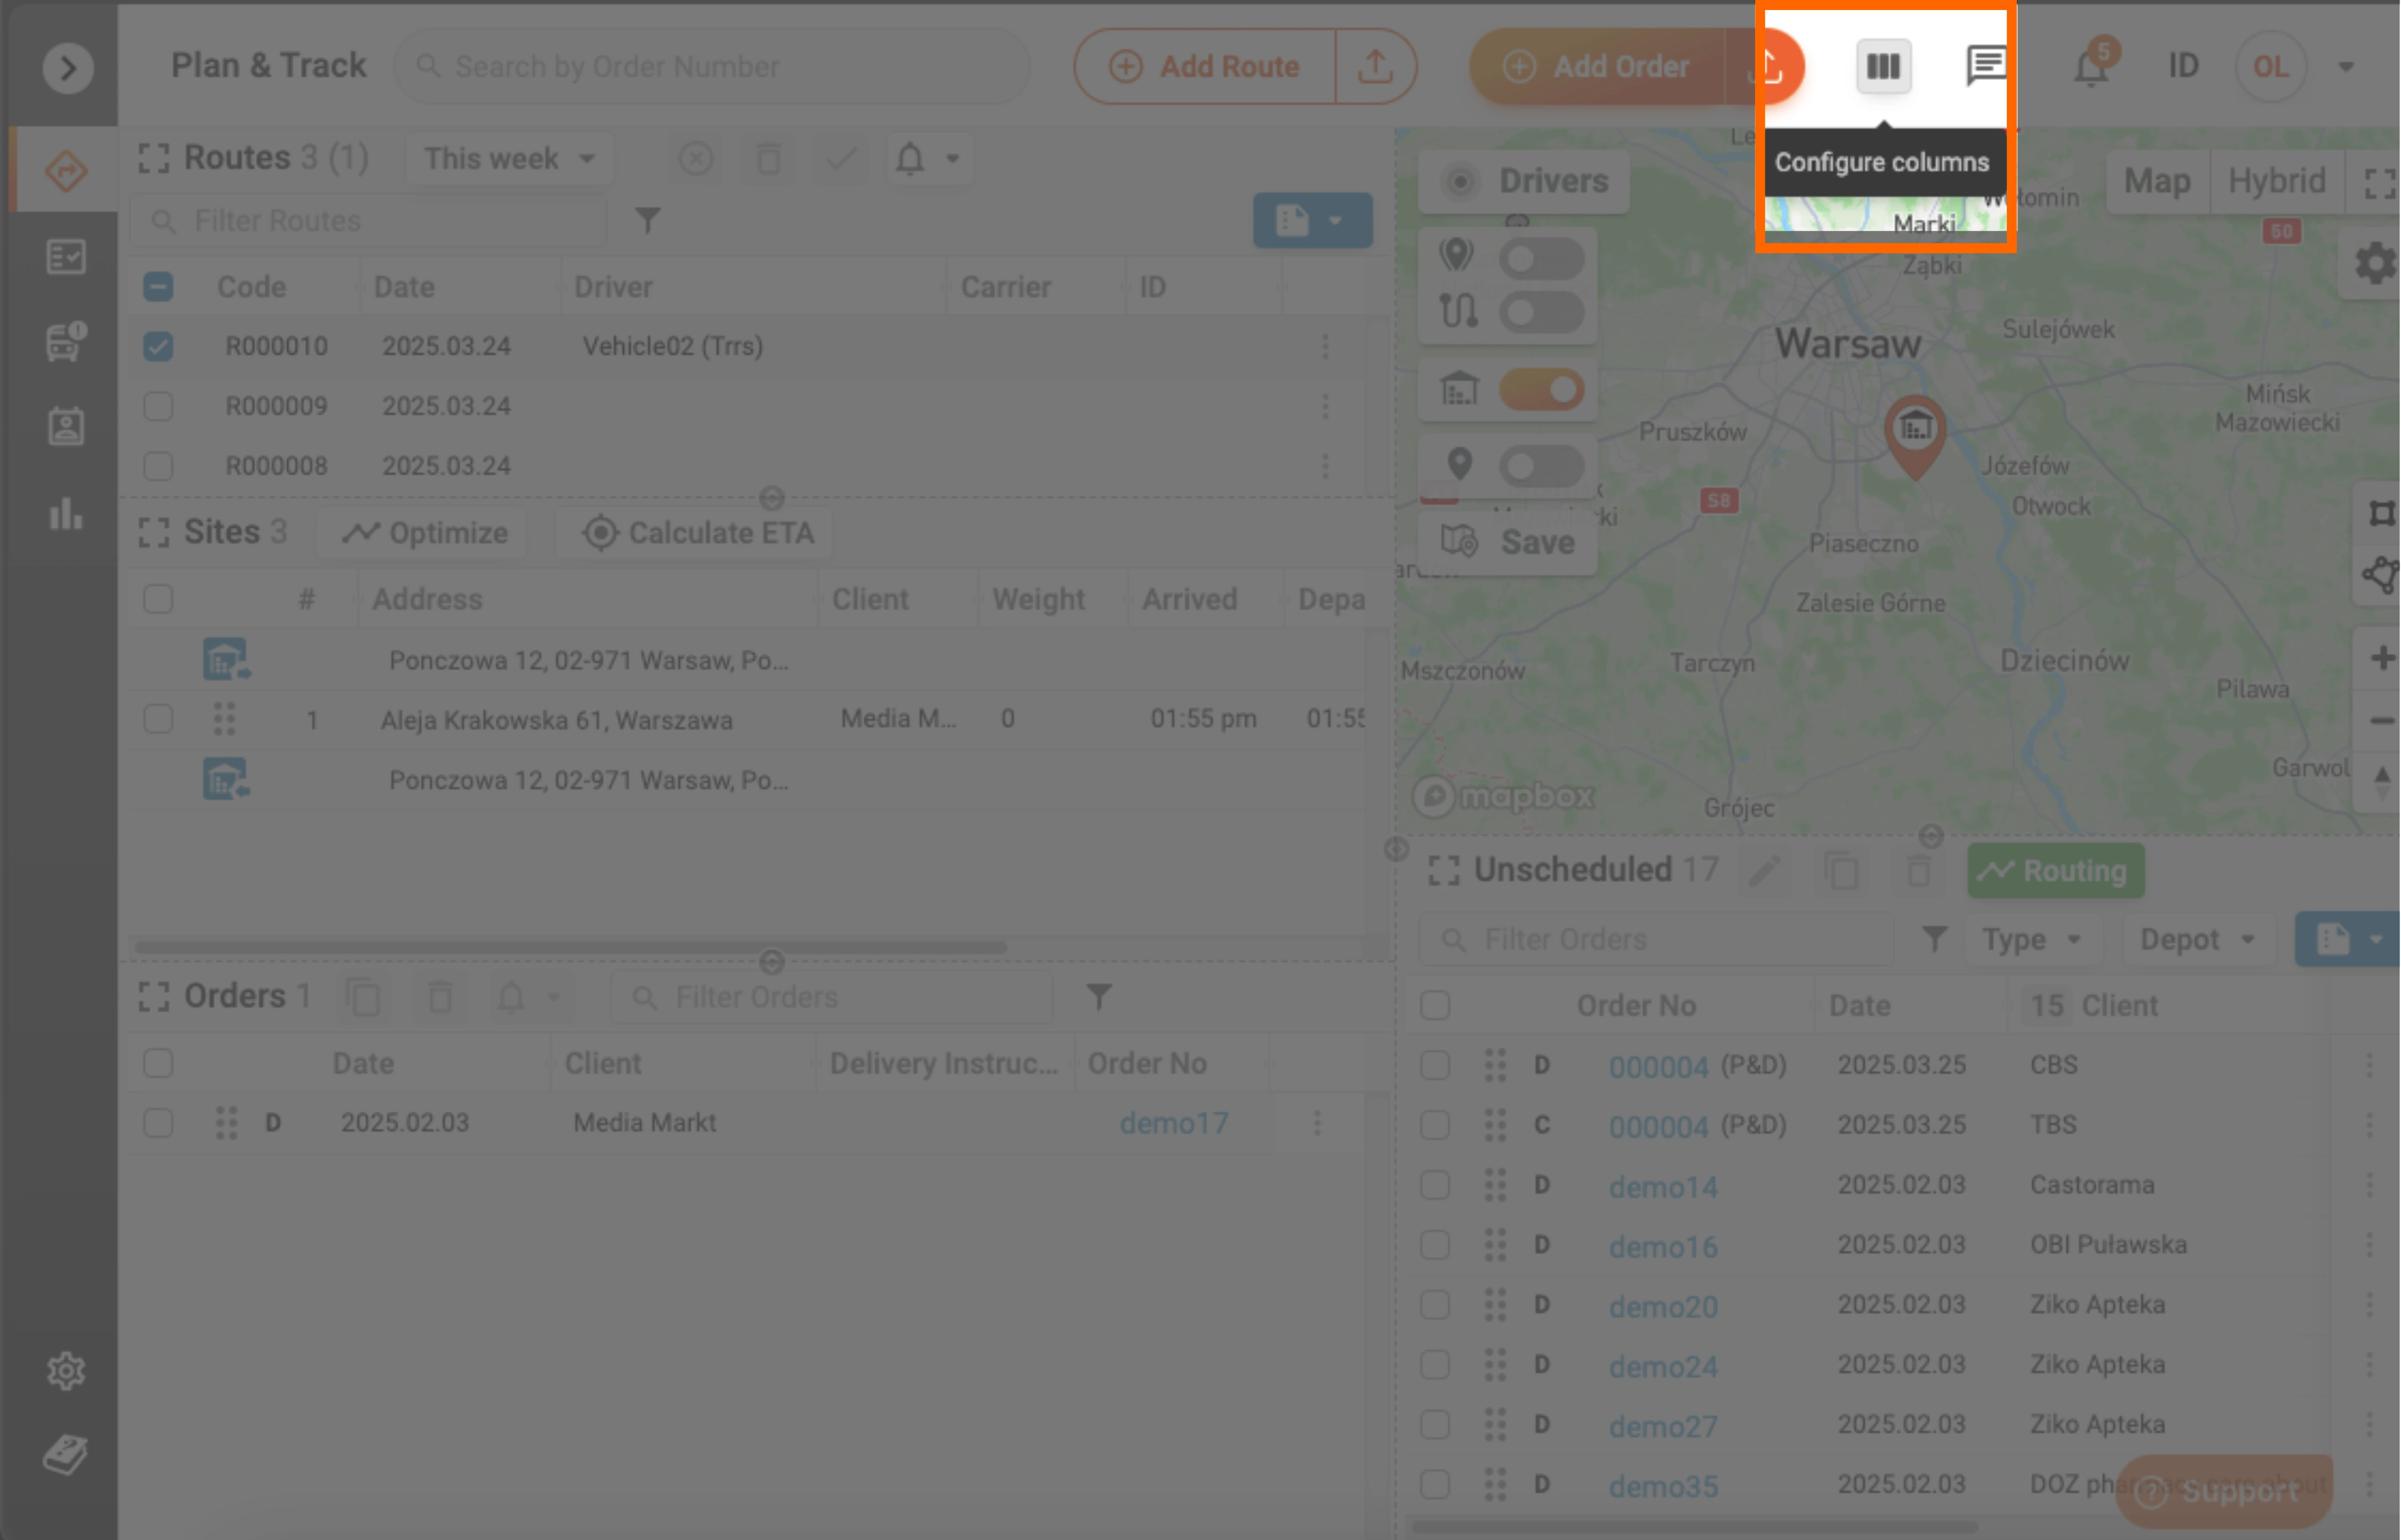
Task: Maximize the Sites panel icon
Action: (x=154, y=533)
